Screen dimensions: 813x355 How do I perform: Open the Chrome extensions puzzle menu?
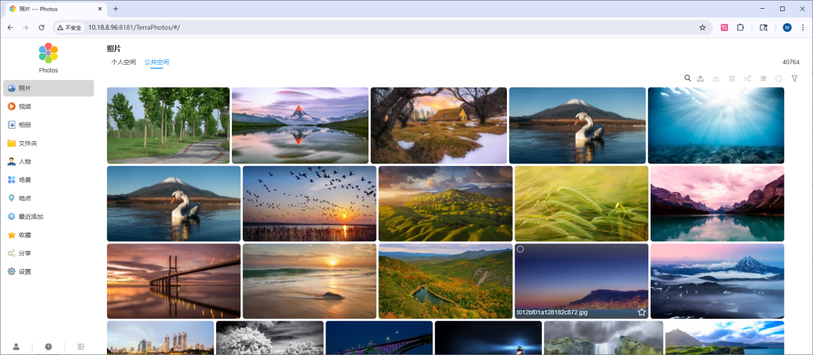click(741, 27)
